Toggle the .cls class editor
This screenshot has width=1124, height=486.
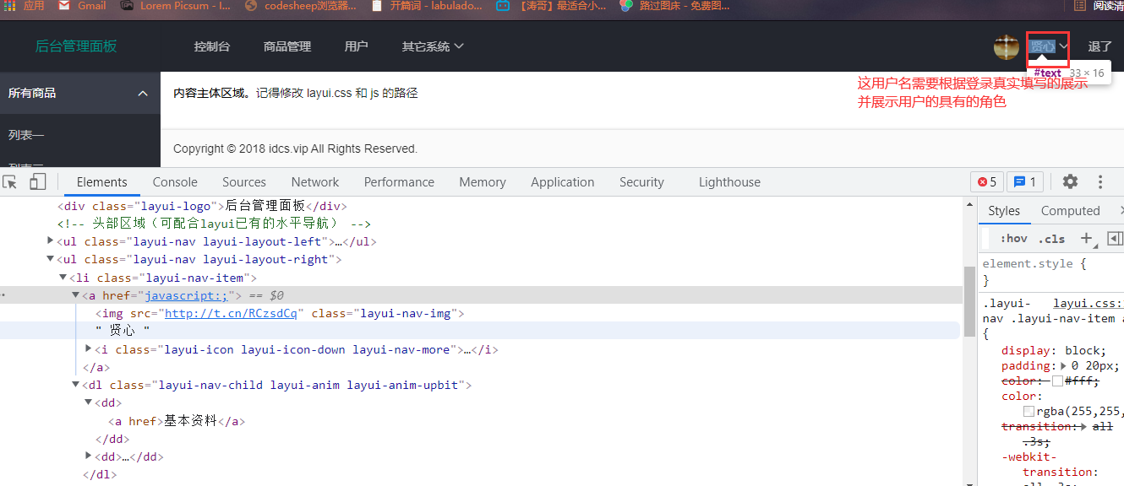tap(1051, 239)
